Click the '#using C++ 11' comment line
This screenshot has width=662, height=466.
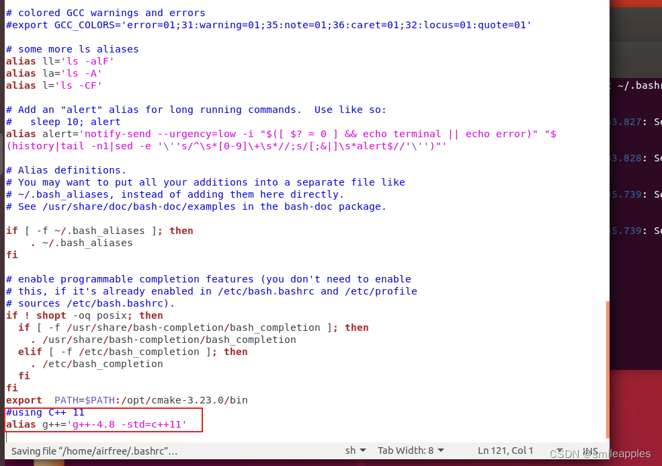tap(45, 412)
